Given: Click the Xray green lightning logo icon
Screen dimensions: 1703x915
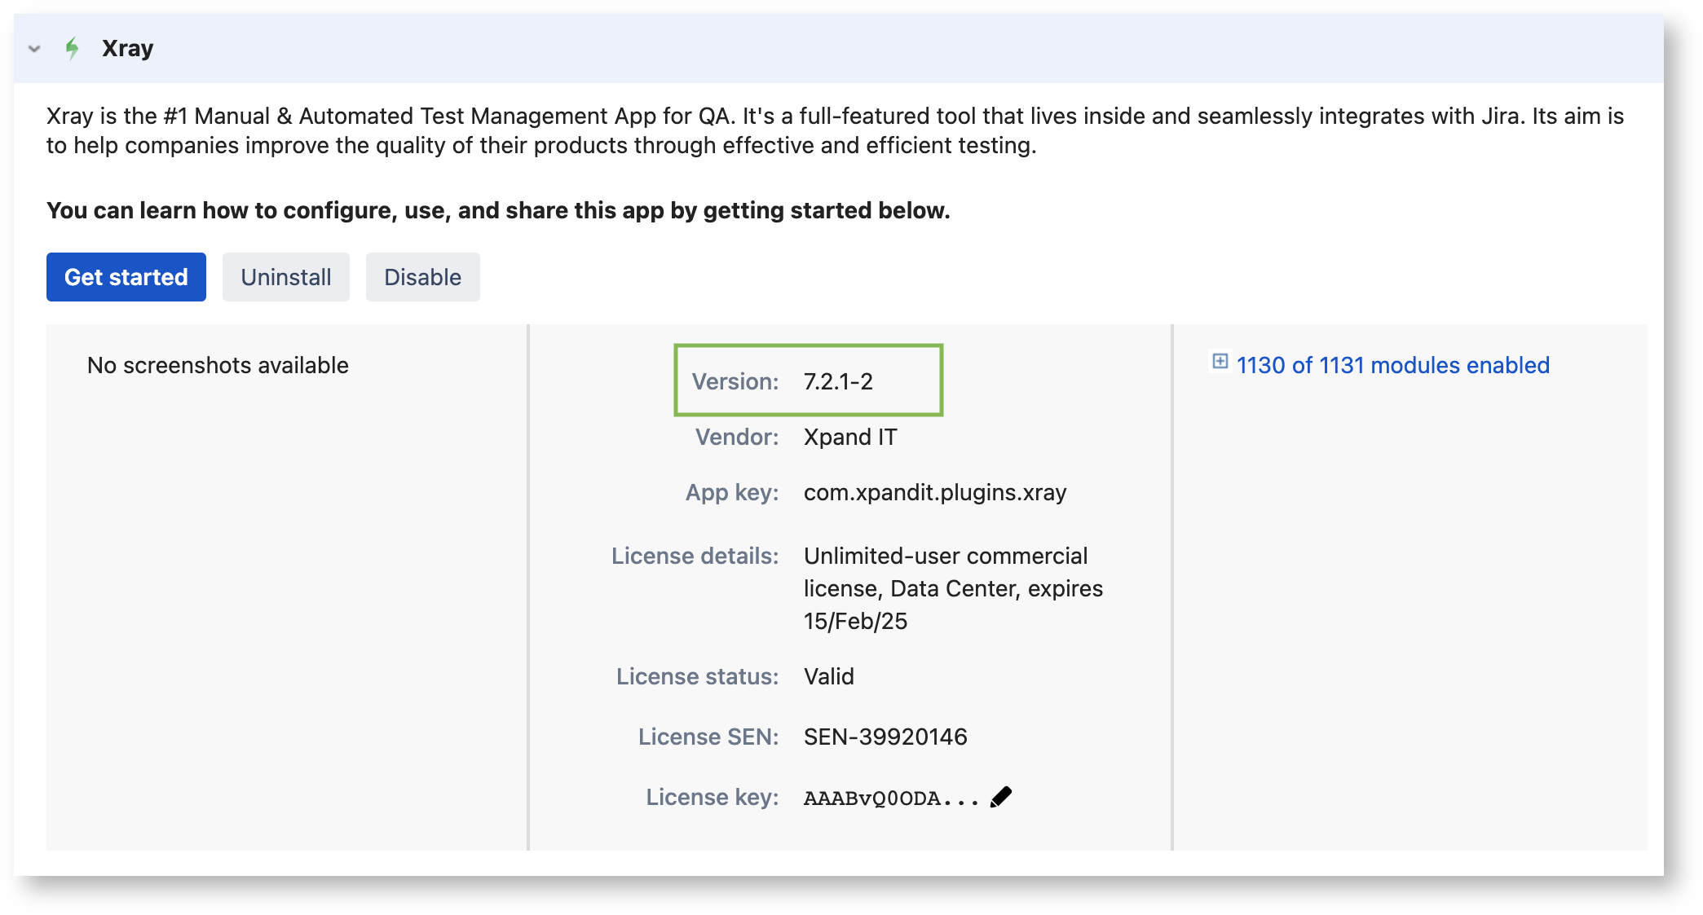Looking at the screenshot, I should 73,49.
